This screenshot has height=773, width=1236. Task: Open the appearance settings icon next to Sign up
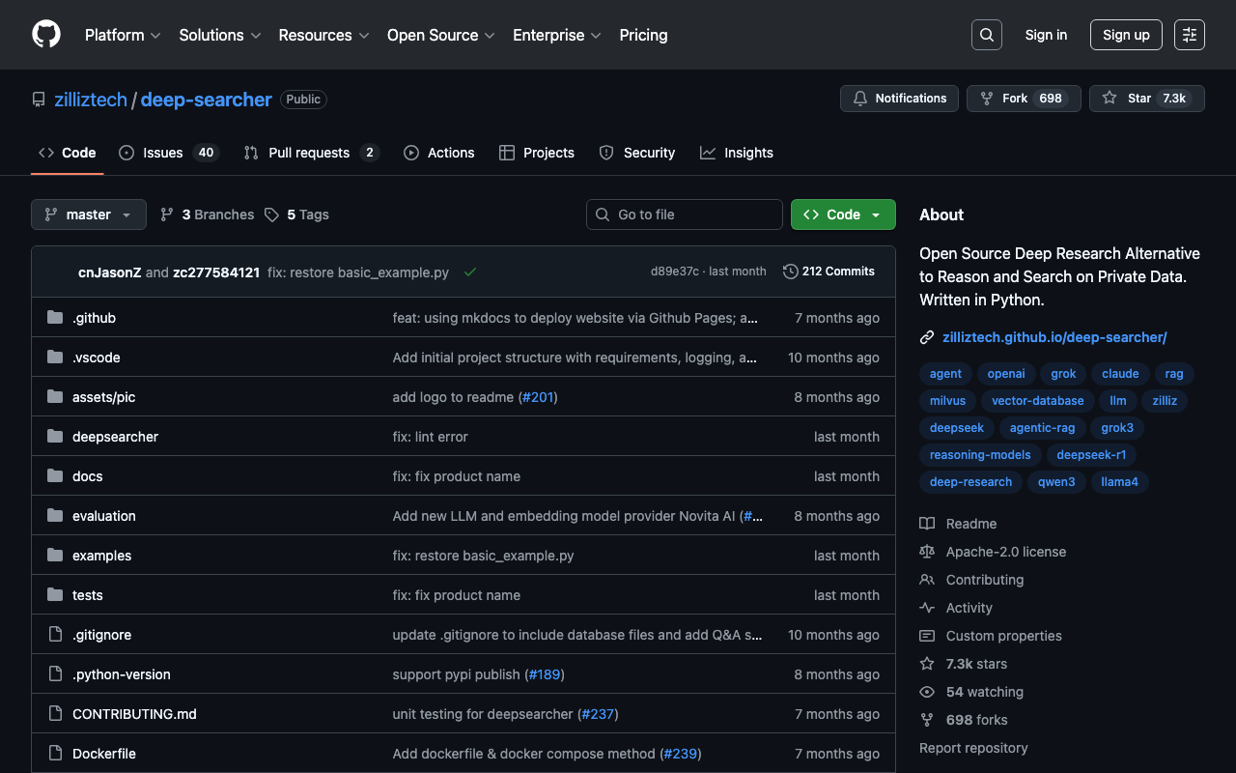[x=1189, y=35]
